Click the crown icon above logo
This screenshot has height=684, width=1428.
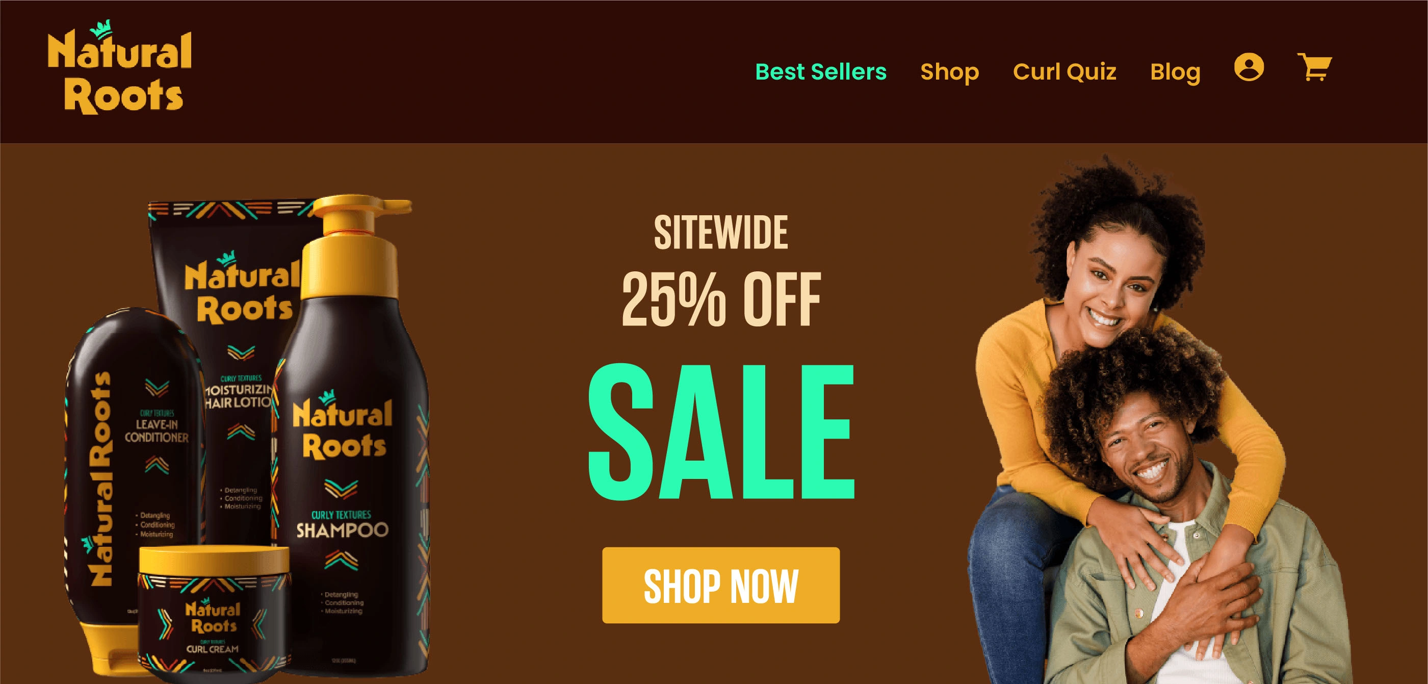pyautogui.click(x=101, y=30)
